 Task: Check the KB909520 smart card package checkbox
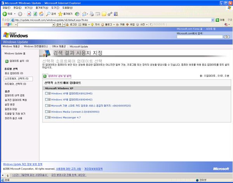pyautogui.click(x=46, y=105)
